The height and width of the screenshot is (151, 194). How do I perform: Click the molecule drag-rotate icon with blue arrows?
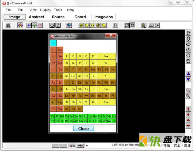tap(20, 25)
